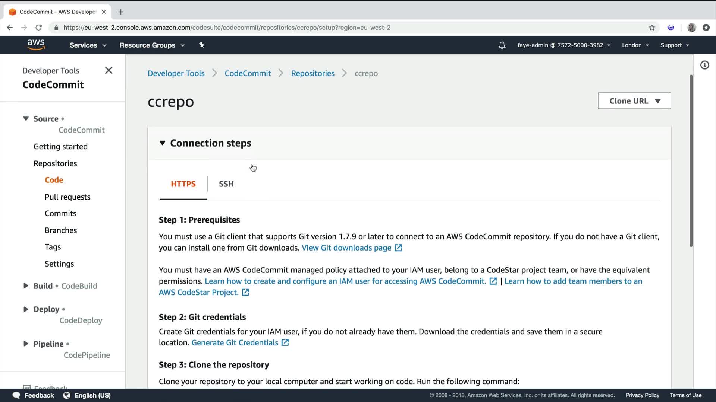Viewport: 716px width, 402px height.
Task: Open the info panel icon
Action: coord(704,65)
